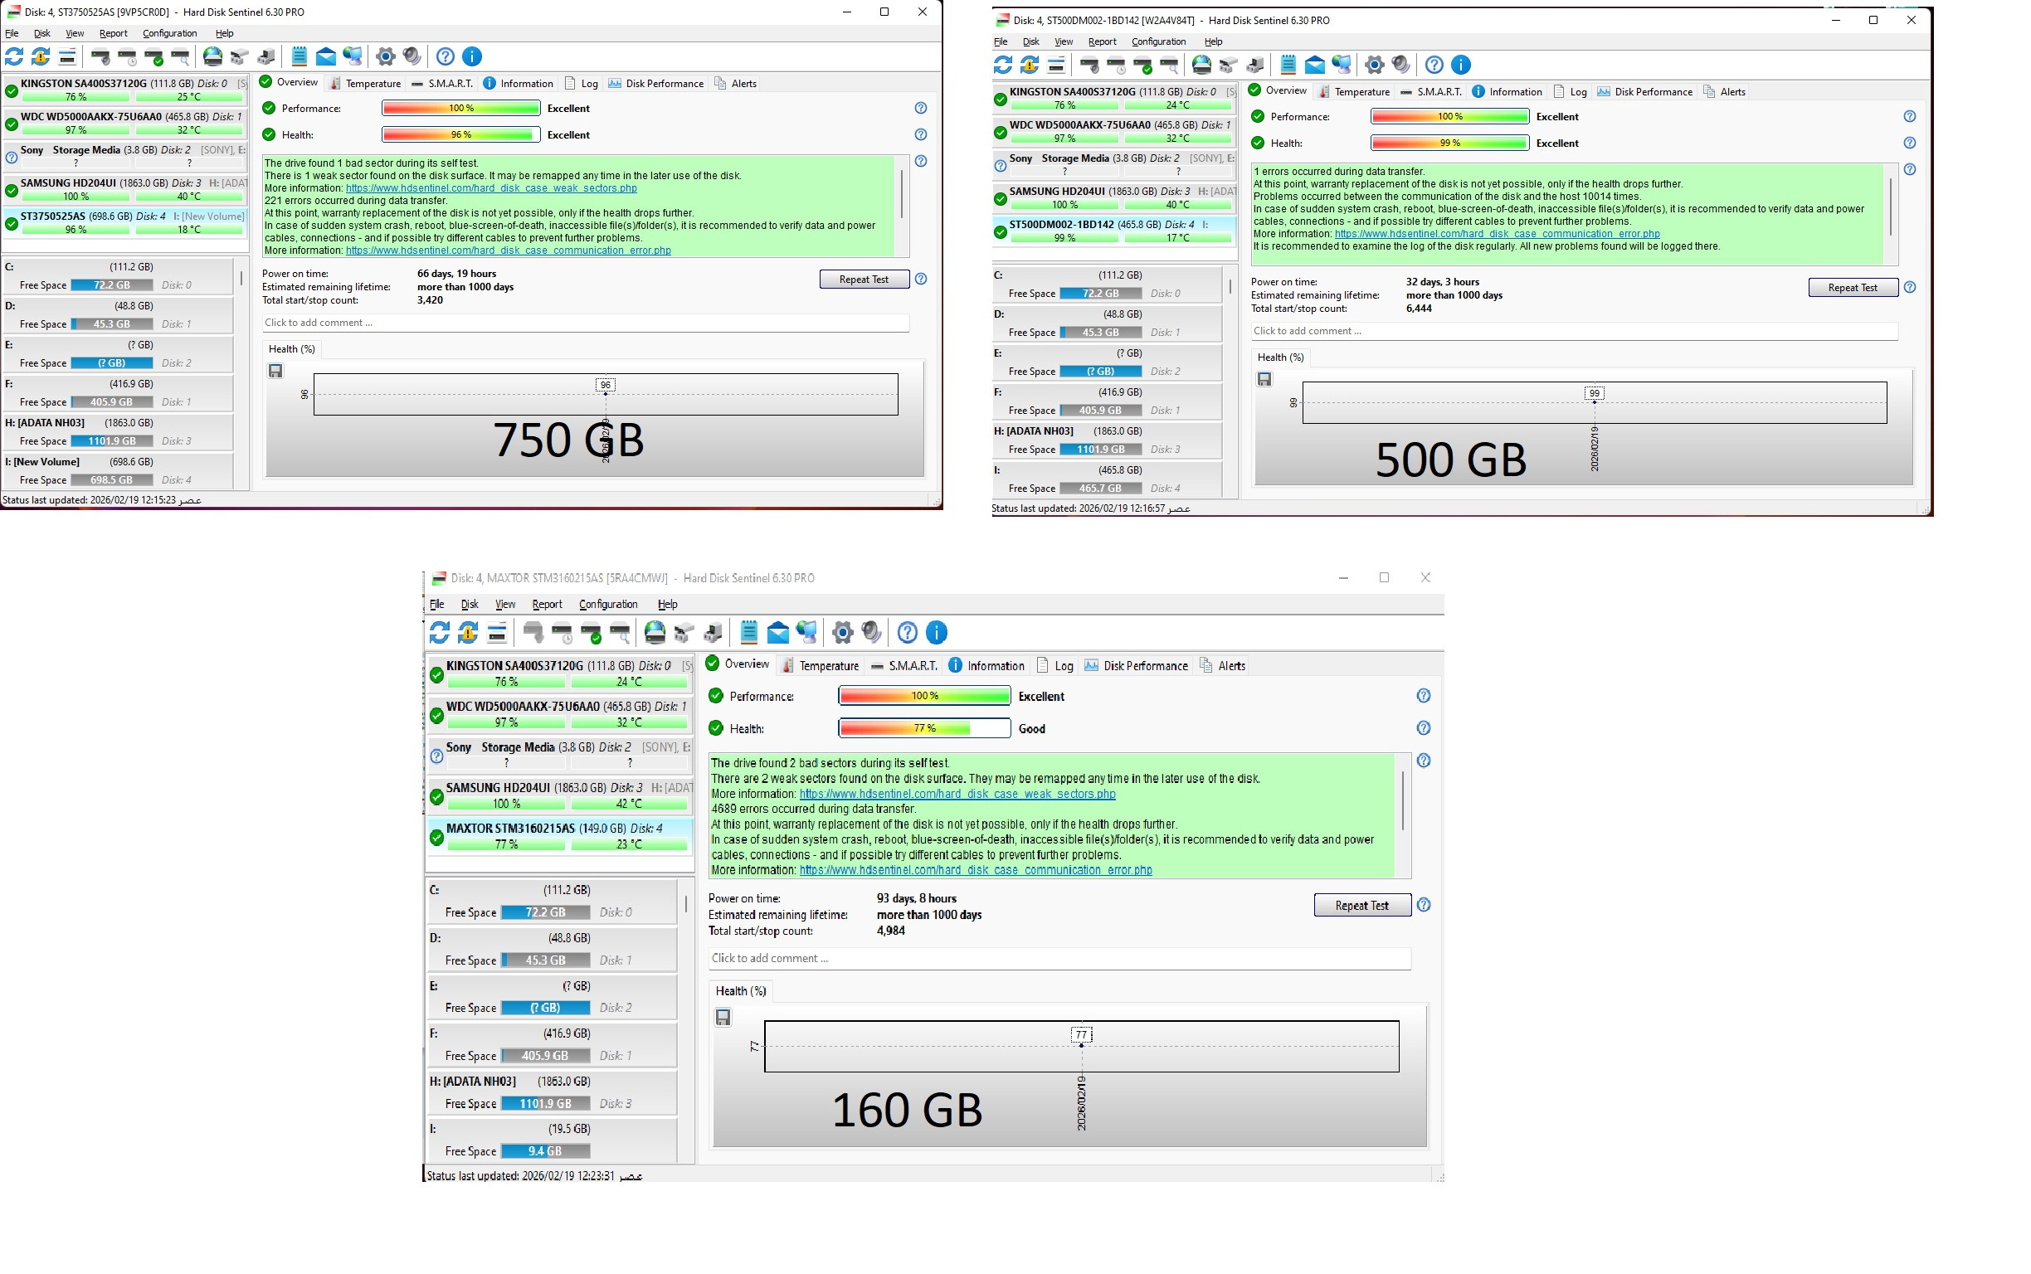Click the blue info icon in ST3750525AS window toolbar
The image size is (2031, 1274).
pyautogui.click(x=472, y=56)
